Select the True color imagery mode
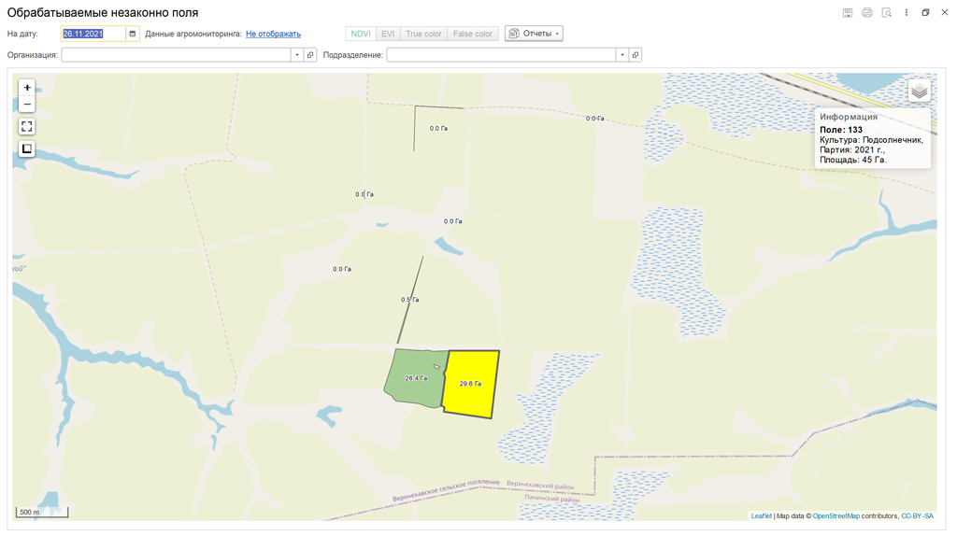Screen dimensions: 957x536 click(423, 34)
